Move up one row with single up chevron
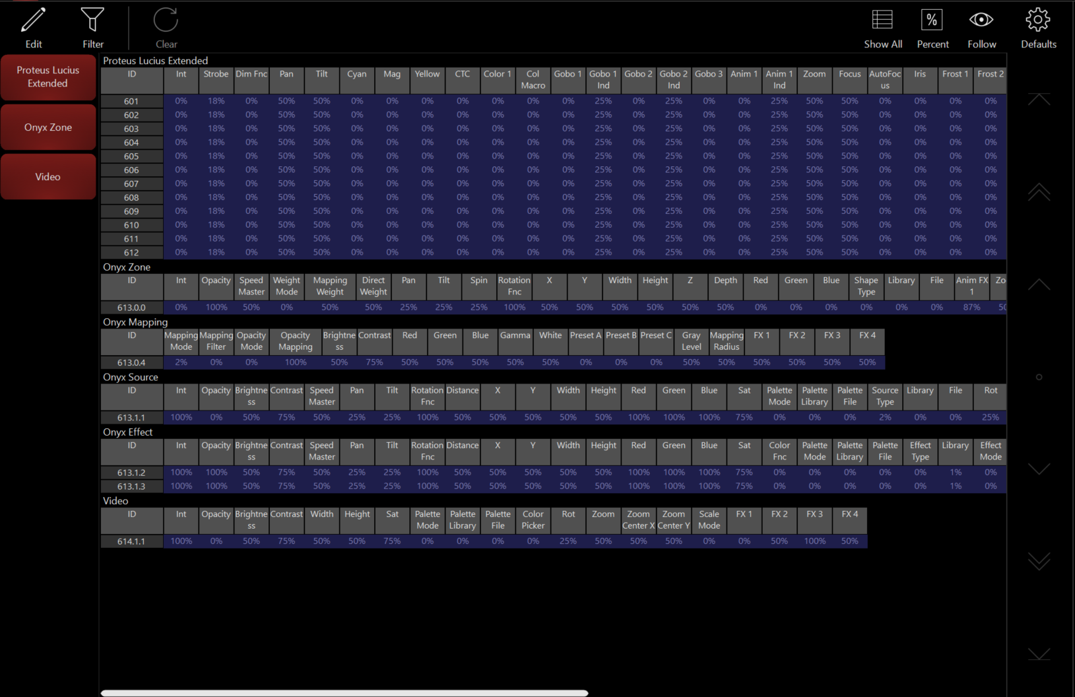Image resolution: width=1075 pixels, height=697 pixels. (1039, 284)
